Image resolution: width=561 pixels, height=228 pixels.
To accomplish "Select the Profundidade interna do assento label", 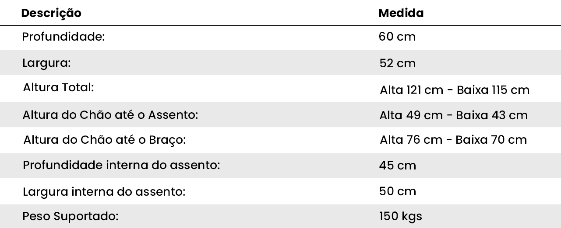I will (x=121, y=166).
